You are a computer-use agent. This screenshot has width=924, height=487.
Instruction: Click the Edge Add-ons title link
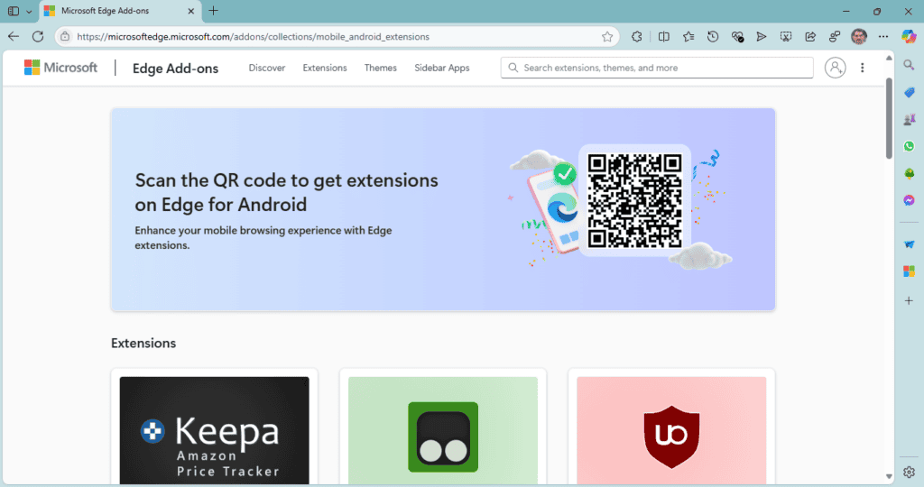pos(175,69)
